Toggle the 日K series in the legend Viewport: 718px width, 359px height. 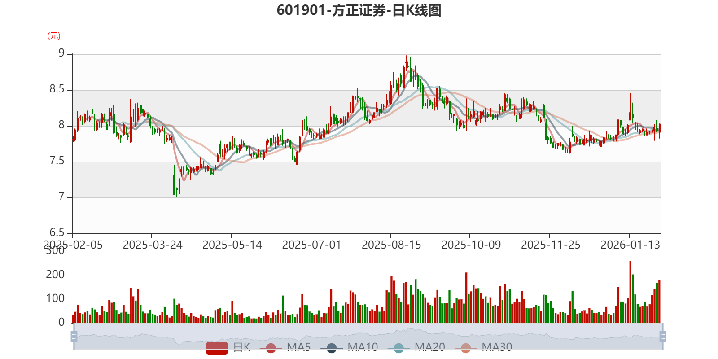pos(228,347)
